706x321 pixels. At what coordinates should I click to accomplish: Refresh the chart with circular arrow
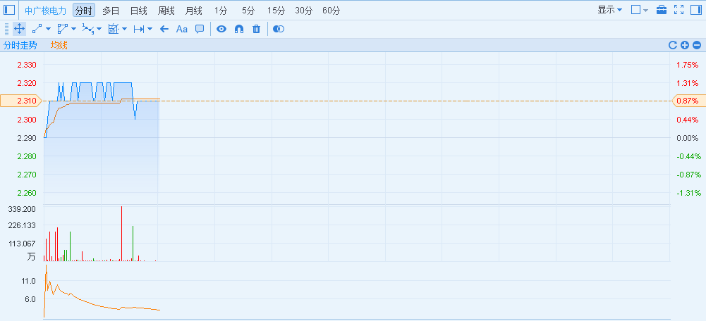(673, 45)
